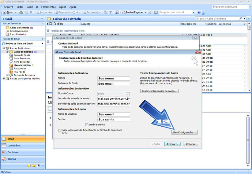This screenshot has width=252, height=174.
Task: Sort messages by the Recebido em column
Action: [x=193, y=24]
